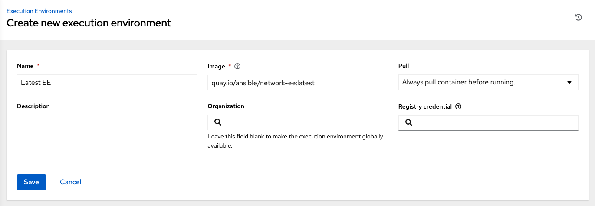Viewport: 595px width, 206px height.
Task: Click the Registry credential text input box
Action: [x=498, y=123]
